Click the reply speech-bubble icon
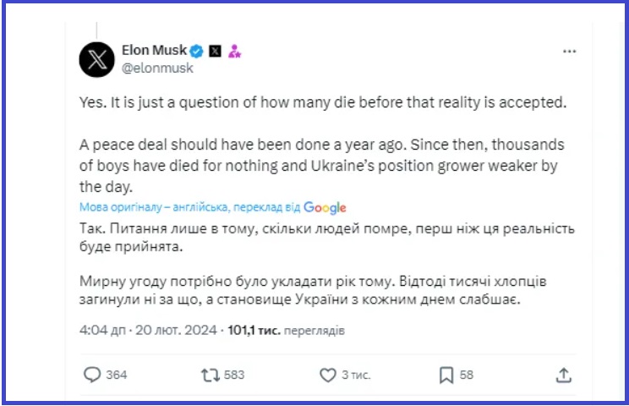629x406 pixels. coord(92,373)
